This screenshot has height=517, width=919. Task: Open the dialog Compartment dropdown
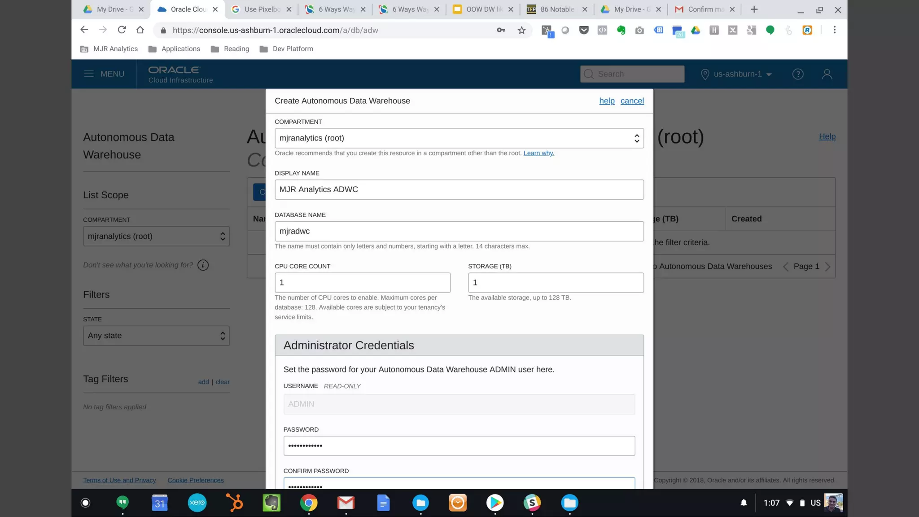point(459,138)
